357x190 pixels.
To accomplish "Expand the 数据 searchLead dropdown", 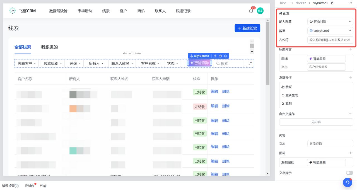I will (330, 31).
